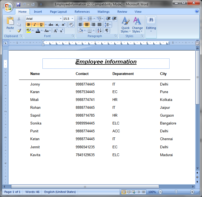This screenshot has width=202, height=197.
Task: Open the Numbering list dropdown arrow
Action: 94,19
